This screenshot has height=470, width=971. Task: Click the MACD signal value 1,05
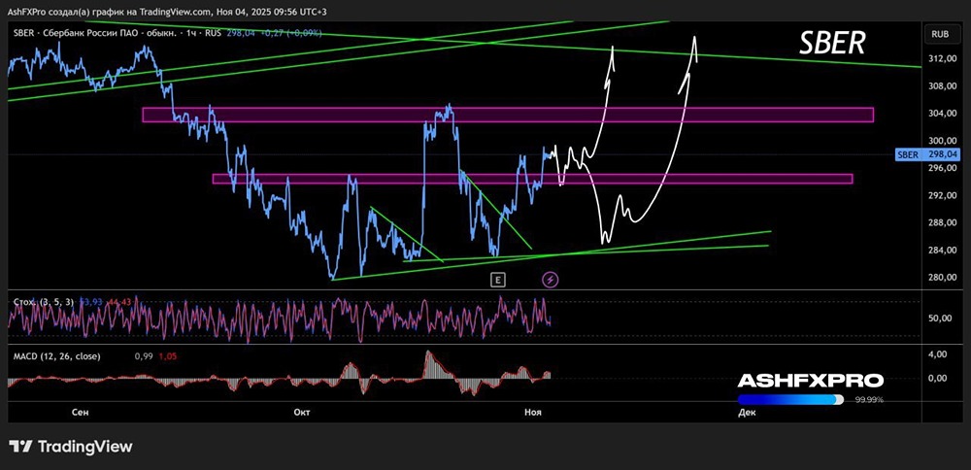[167, 356]
